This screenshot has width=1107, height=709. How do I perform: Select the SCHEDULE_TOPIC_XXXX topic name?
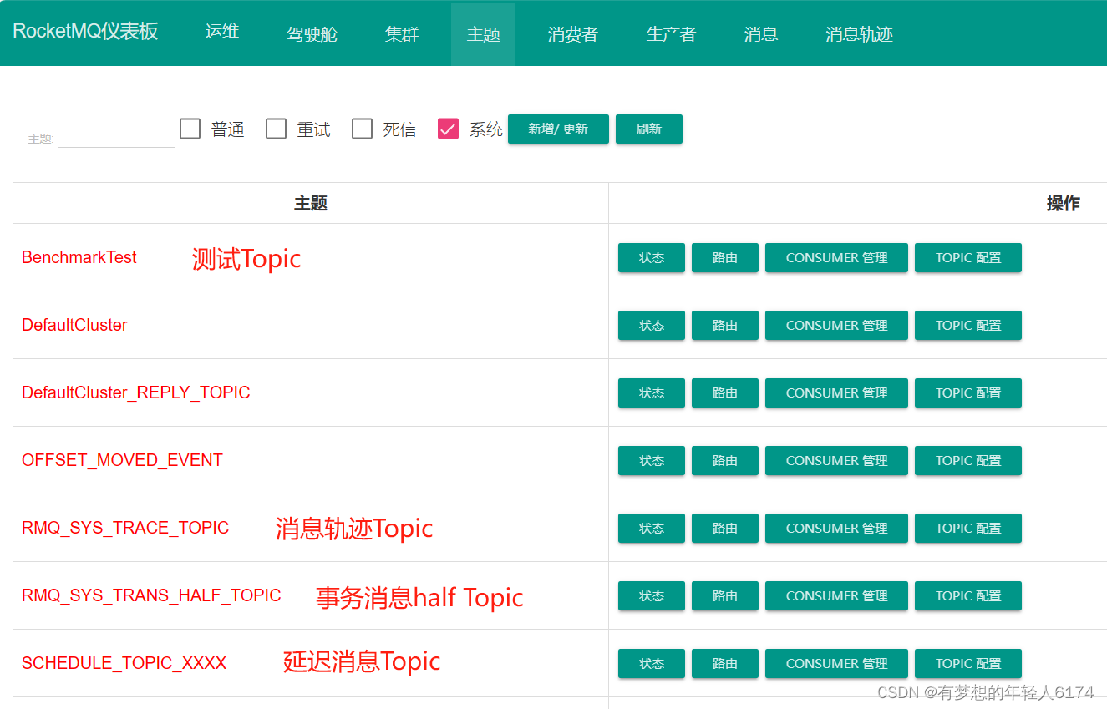coord(124,663)
